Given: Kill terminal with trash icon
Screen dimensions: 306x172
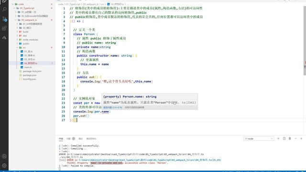Looking at the screenshot, I should coord(290,139).
